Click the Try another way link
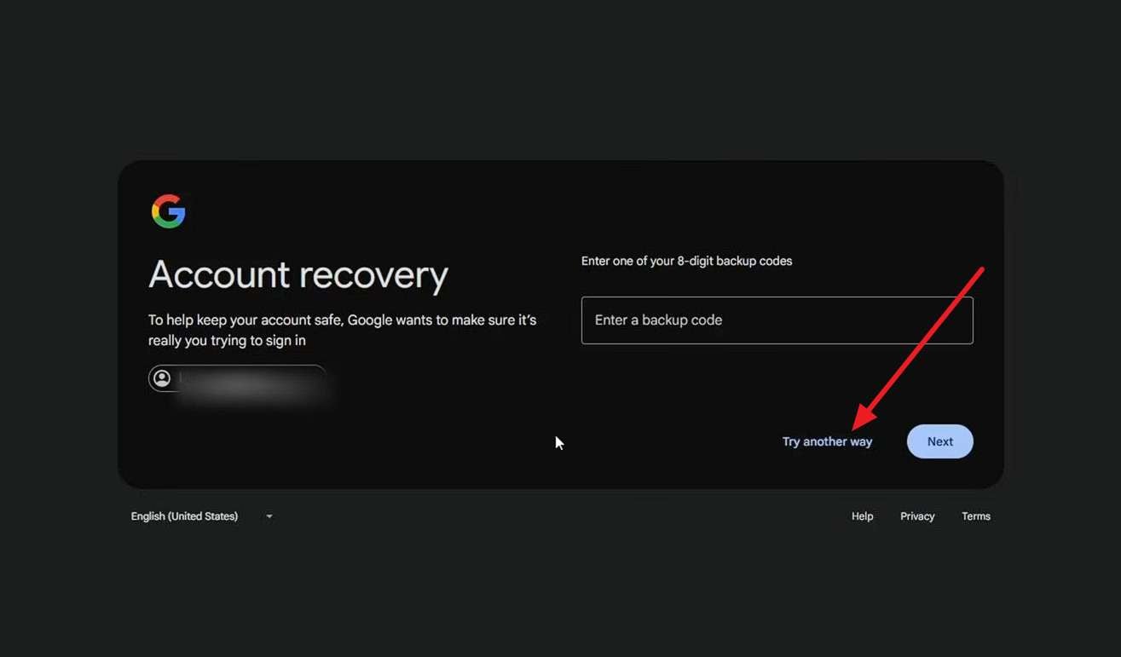The height and width of the screenshot is (657, 1121). click(x=827, y=441)
